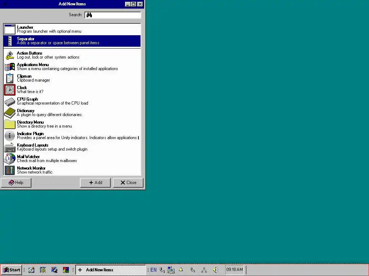Screen dimensions: 369x276
Task: Click the Add New Items taskbar button
Action: tap(111, 270)
